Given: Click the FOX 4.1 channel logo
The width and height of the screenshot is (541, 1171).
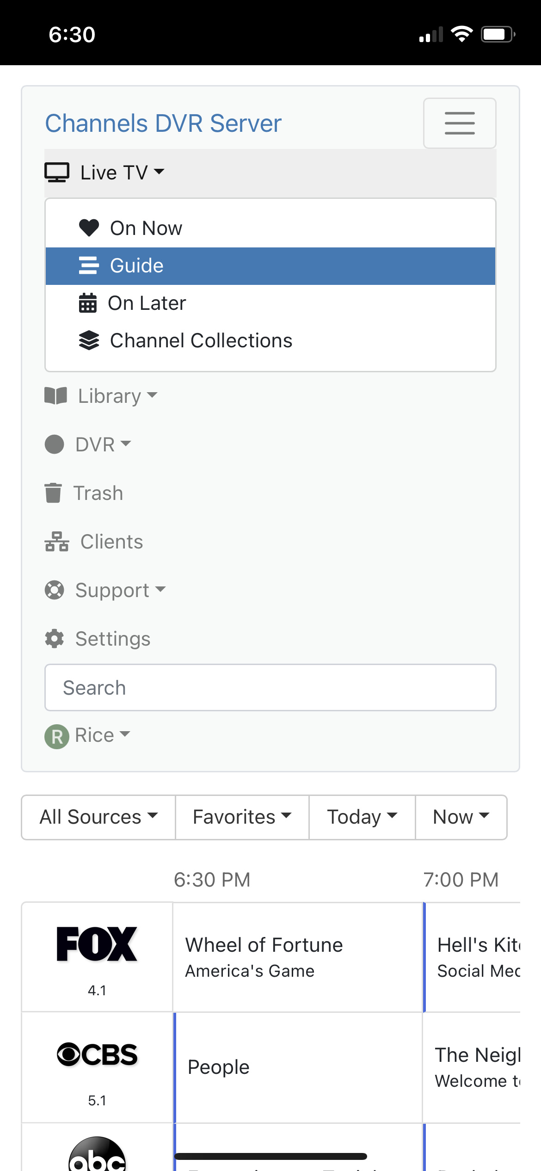Looking at the screenshot, I should coord(97,944).
